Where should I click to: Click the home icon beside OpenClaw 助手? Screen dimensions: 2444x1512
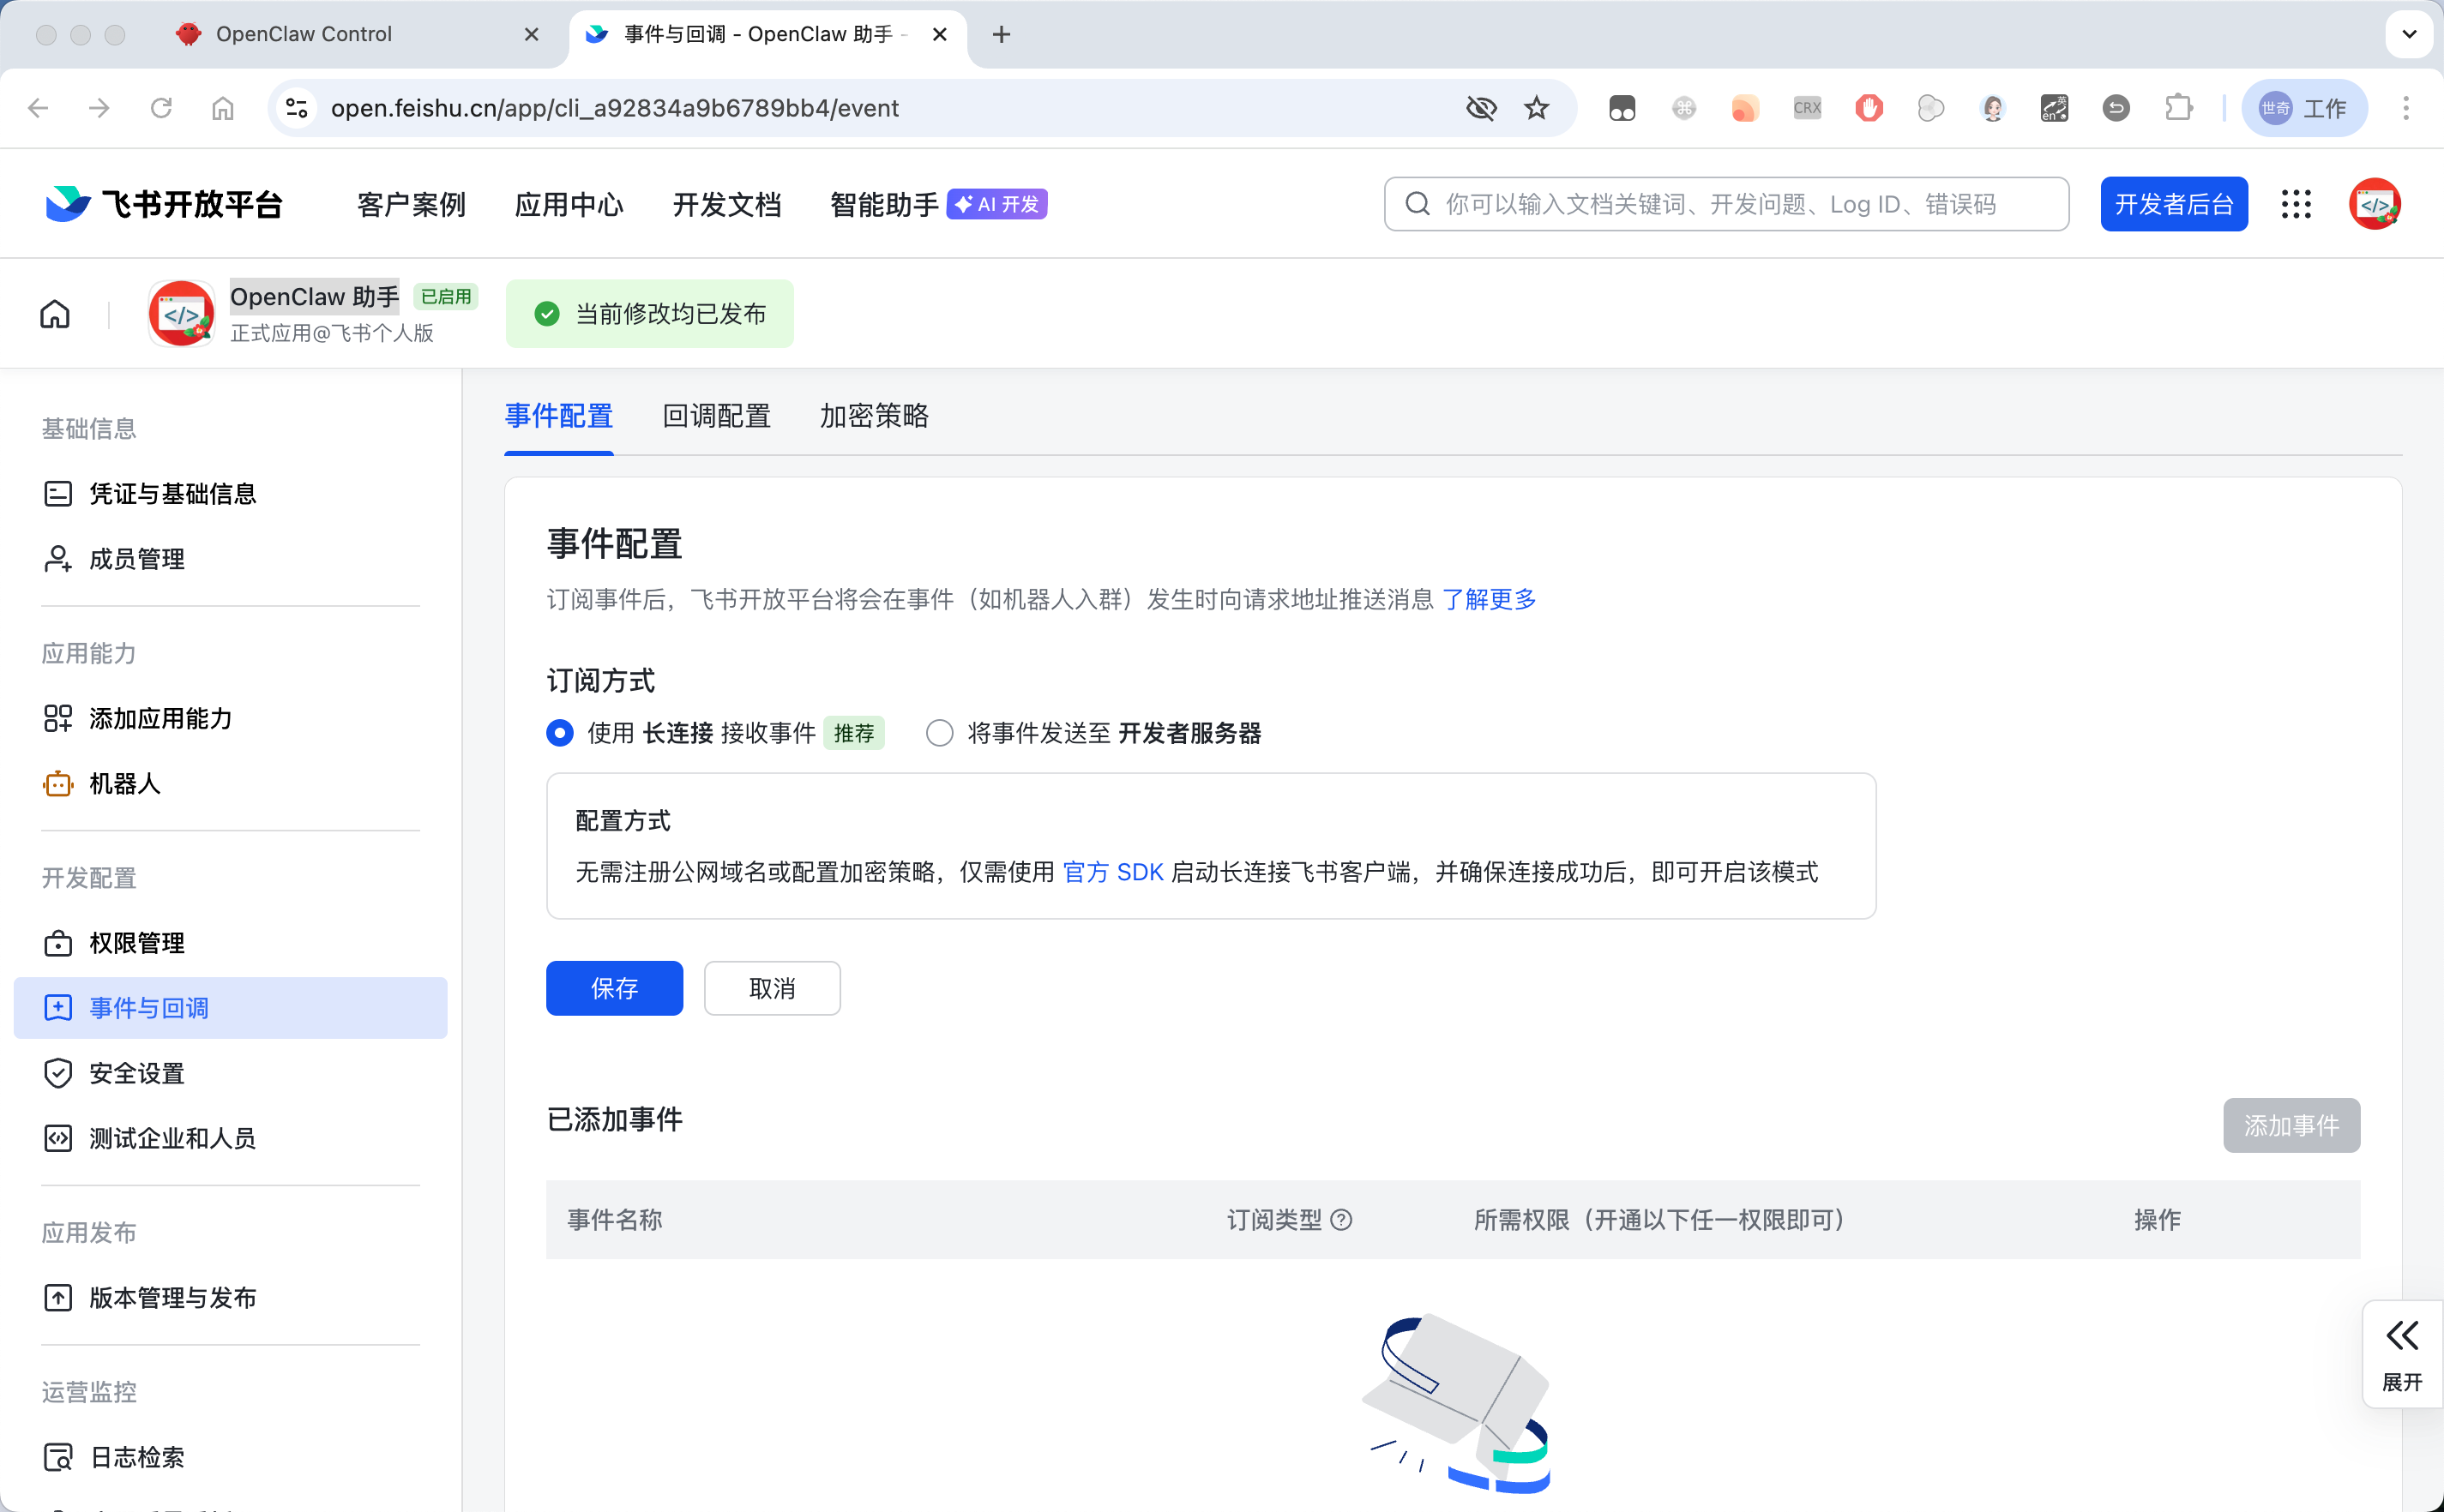(54, 313)
